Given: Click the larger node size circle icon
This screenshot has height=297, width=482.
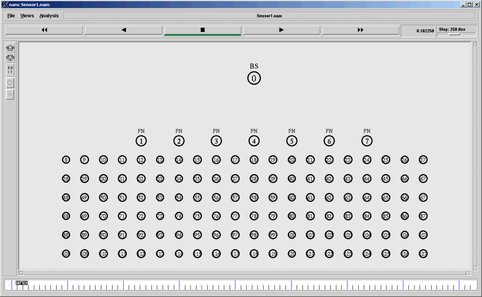Looking at the screenshot, I should pos(10,82).
